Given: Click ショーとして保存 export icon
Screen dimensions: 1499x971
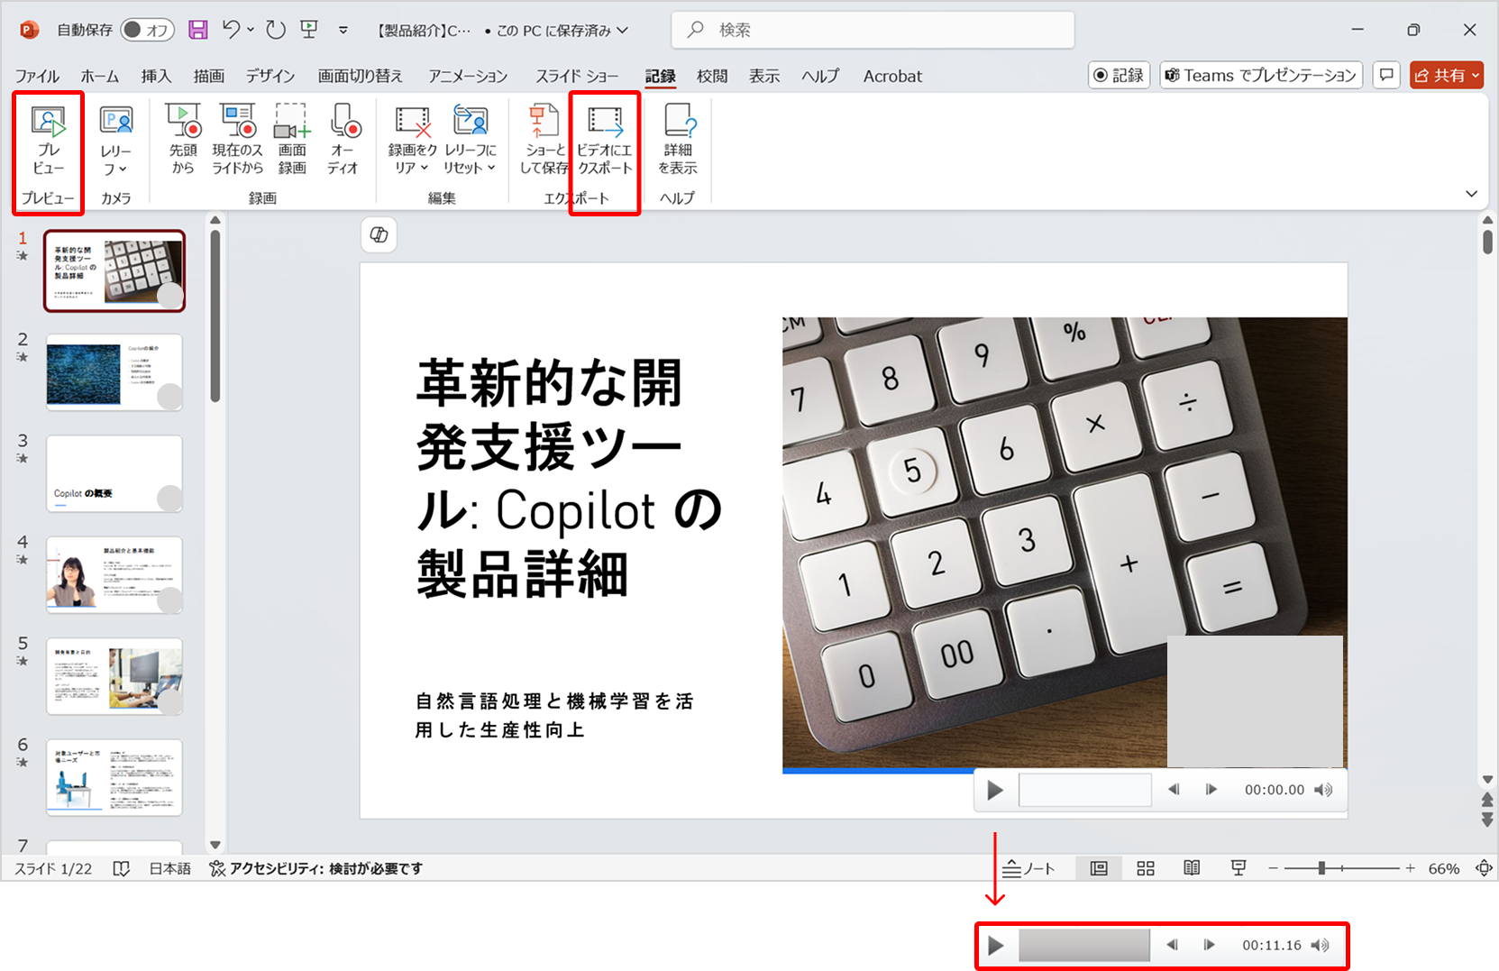Looking at the screenshot, I should tap(544, 140).
